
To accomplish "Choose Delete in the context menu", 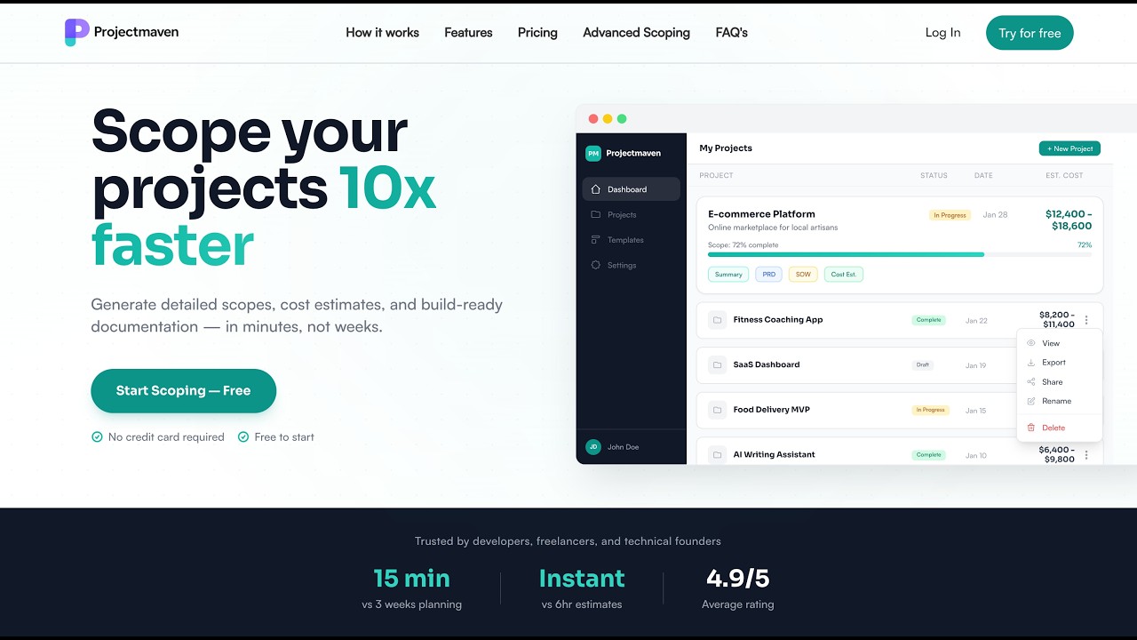I will coord(1054,428).
